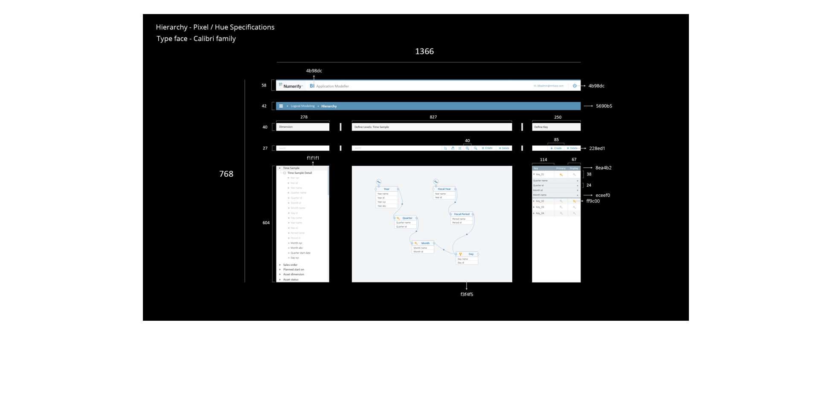The width and height of the screenshot is (819, 397).
Task: Click the Dimension panel scrollbar
Action: tap(328, 181)
